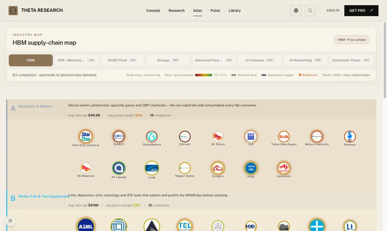Switch to the AI Networking PRO tab
The width and height of the screenshot is (387, 231).
pyautogui.click(x=306, y=60)
